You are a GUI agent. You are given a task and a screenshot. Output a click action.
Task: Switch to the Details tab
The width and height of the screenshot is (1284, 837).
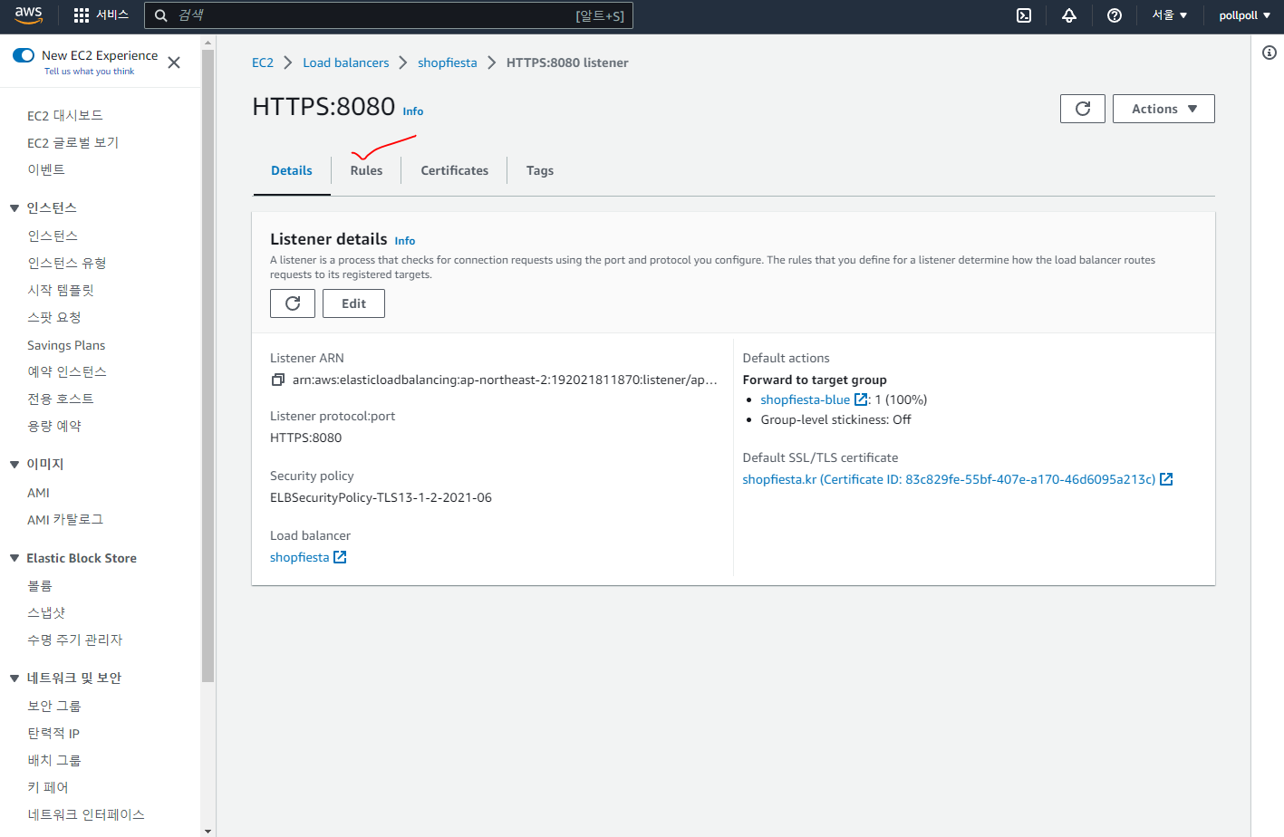tap(292, 170)
